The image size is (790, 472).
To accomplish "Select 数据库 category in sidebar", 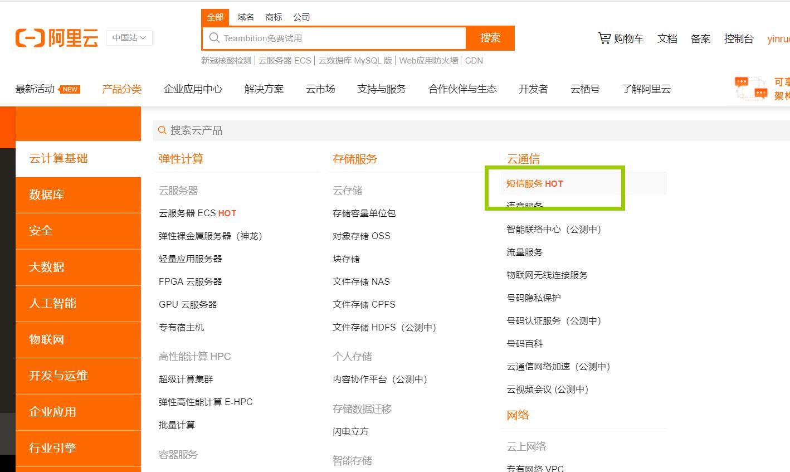I will click(78, 195).
